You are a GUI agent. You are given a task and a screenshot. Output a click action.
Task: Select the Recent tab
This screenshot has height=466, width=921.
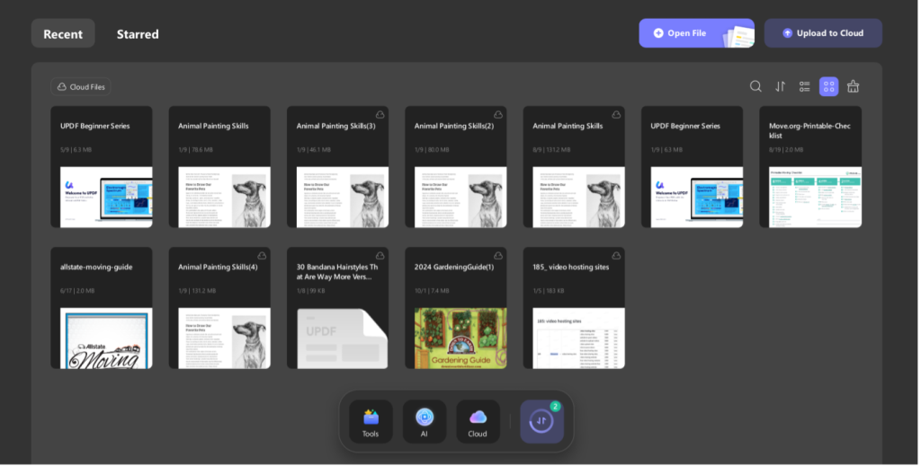[63, 34]
